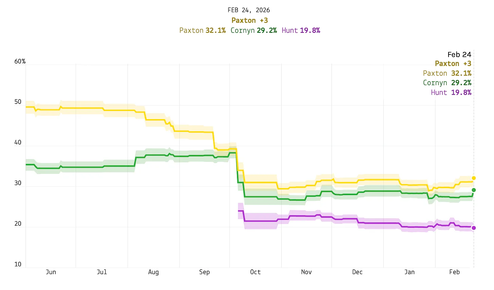The width and height of the screenshot is (494, 290).
Task: Click the Feb 24 tooltip date label
Action: (459, 54)
